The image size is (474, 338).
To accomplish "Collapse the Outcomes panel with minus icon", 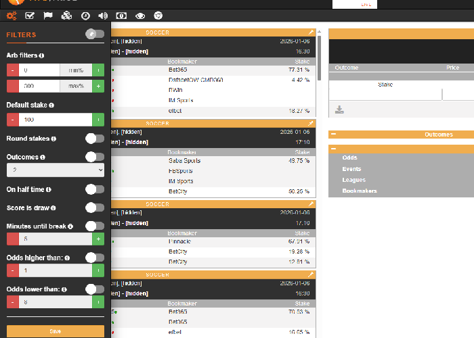I will pyautogui.click(x=333, y=134).
